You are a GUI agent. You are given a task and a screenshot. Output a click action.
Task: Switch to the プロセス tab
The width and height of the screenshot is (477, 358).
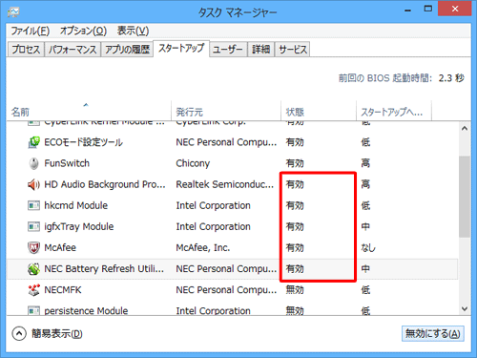coord(26,50)
